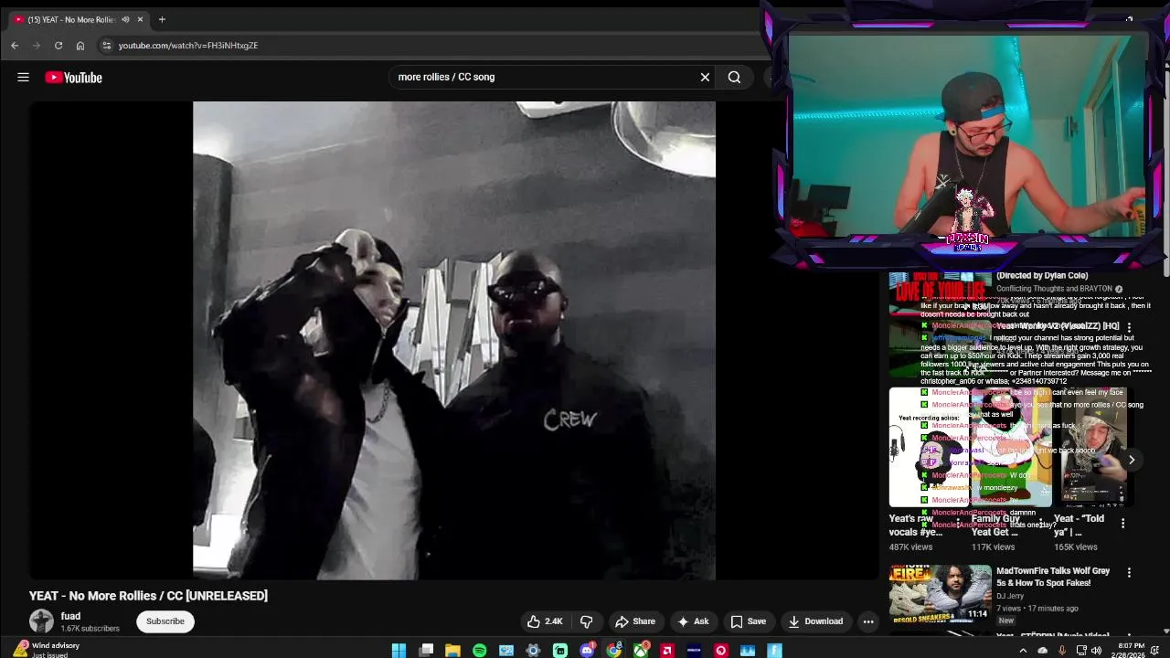
Task: Dislike the YEAT video
Action: [x=587, y=621]
